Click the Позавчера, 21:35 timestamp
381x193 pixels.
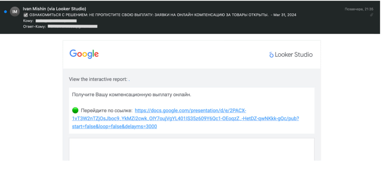pos(359,9)
